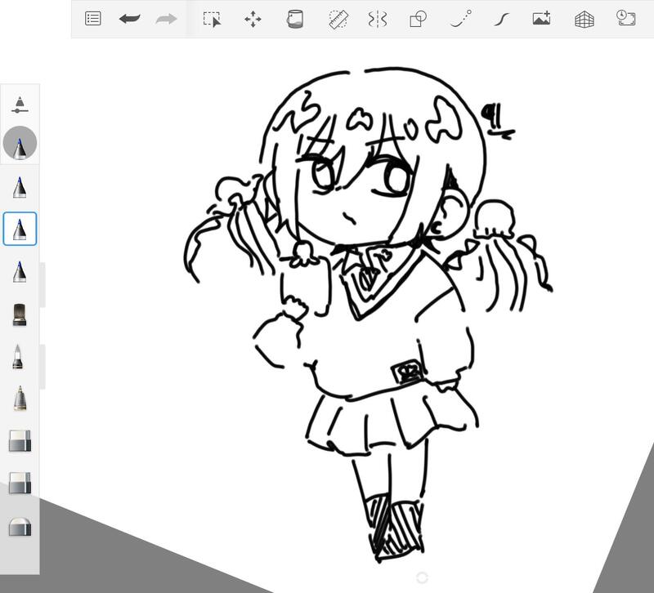Import an image with picture-plus icon
The image size is (654, 593).
point(541,19)
